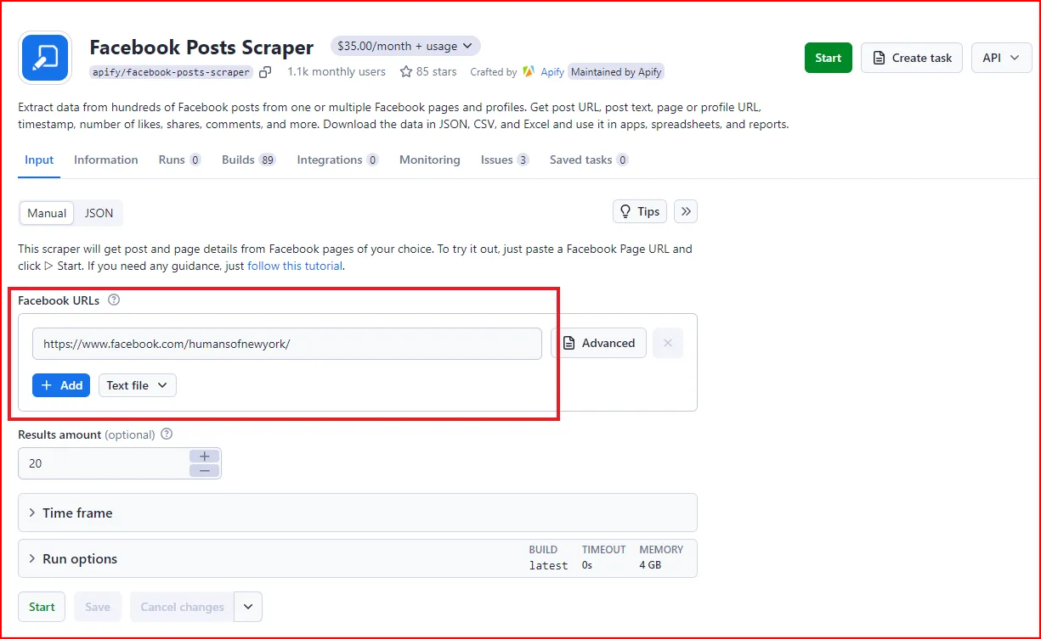The height and width of the screenshot is (639, 1041).
Task: Decrease results amount with minus
Action: pos(204,470)
